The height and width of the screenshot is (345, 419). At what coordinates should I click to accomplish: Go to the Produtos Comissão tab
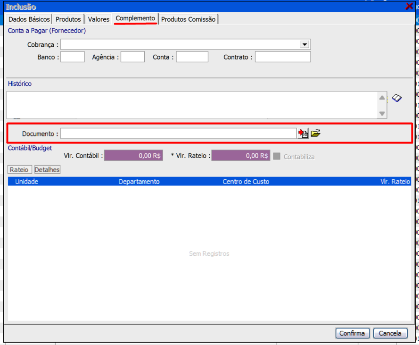pos(188,19)
